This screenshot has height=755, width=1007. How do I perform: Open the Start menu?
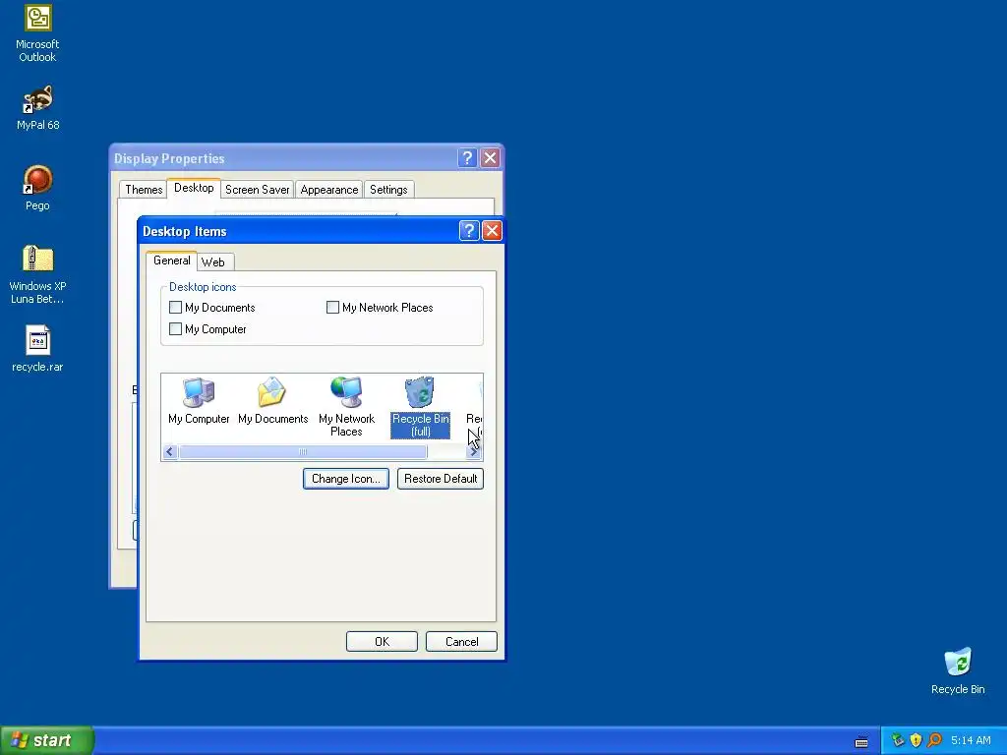[x=47, y=740]
